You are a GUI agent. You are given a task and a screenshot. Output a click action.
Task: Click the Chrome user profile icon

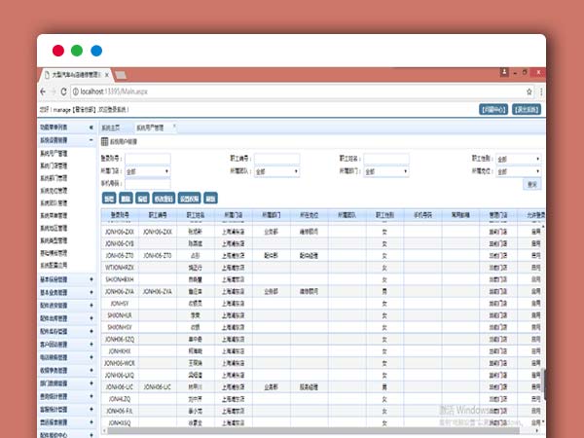504,73
